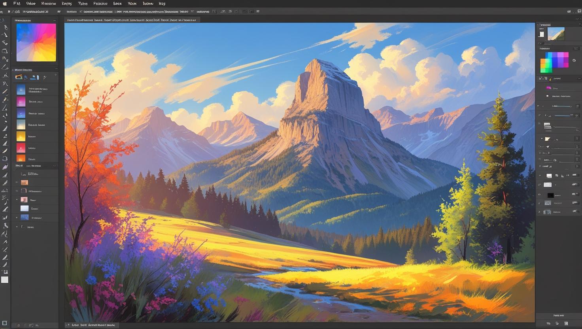Open the Apple menu
Viewport: 582px width, 329px height.
[5, 3]
